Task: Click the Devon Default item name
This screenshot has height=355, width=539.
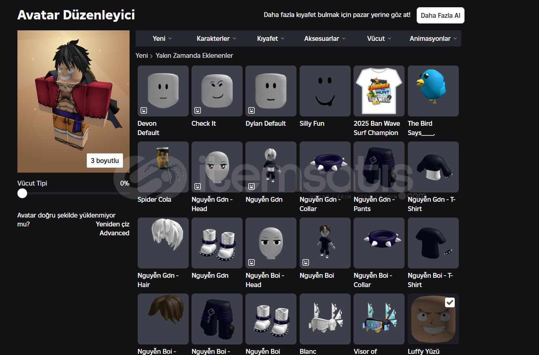Action: [x=148, y=128]
